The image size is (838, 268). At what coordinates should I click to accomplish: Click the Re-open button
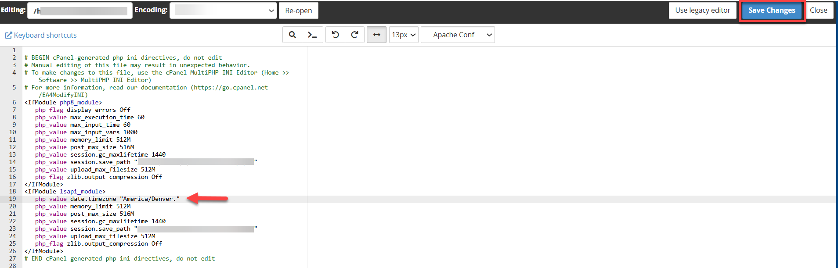(298, 11)
